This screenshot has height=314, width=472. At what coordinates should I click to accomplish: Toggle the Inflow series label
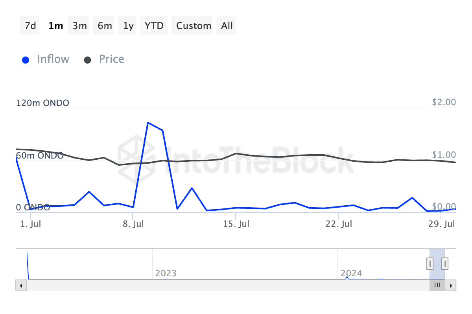[x=53, y=59]
